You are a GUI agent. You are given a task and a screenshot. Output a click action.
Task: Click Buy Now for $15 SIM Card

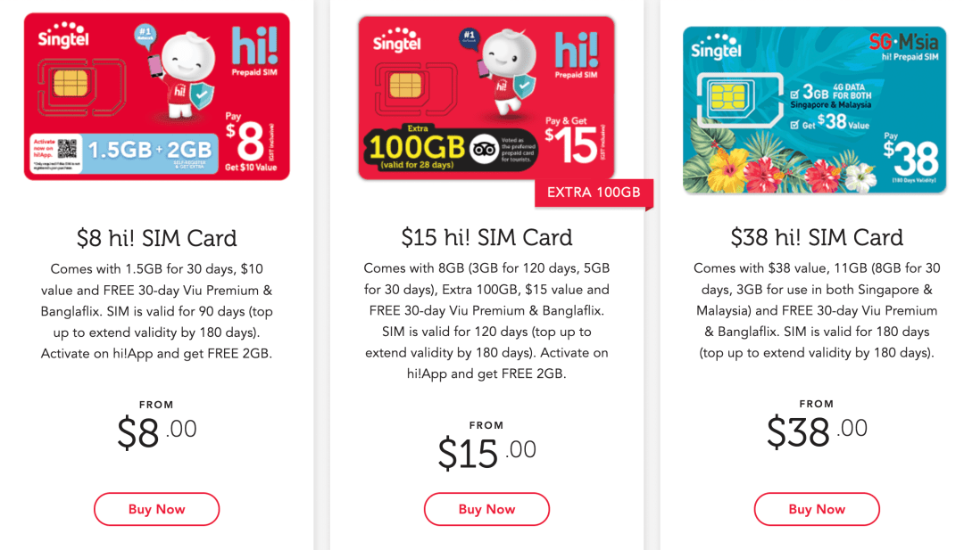pyautogui.click(x=486, y=509)
